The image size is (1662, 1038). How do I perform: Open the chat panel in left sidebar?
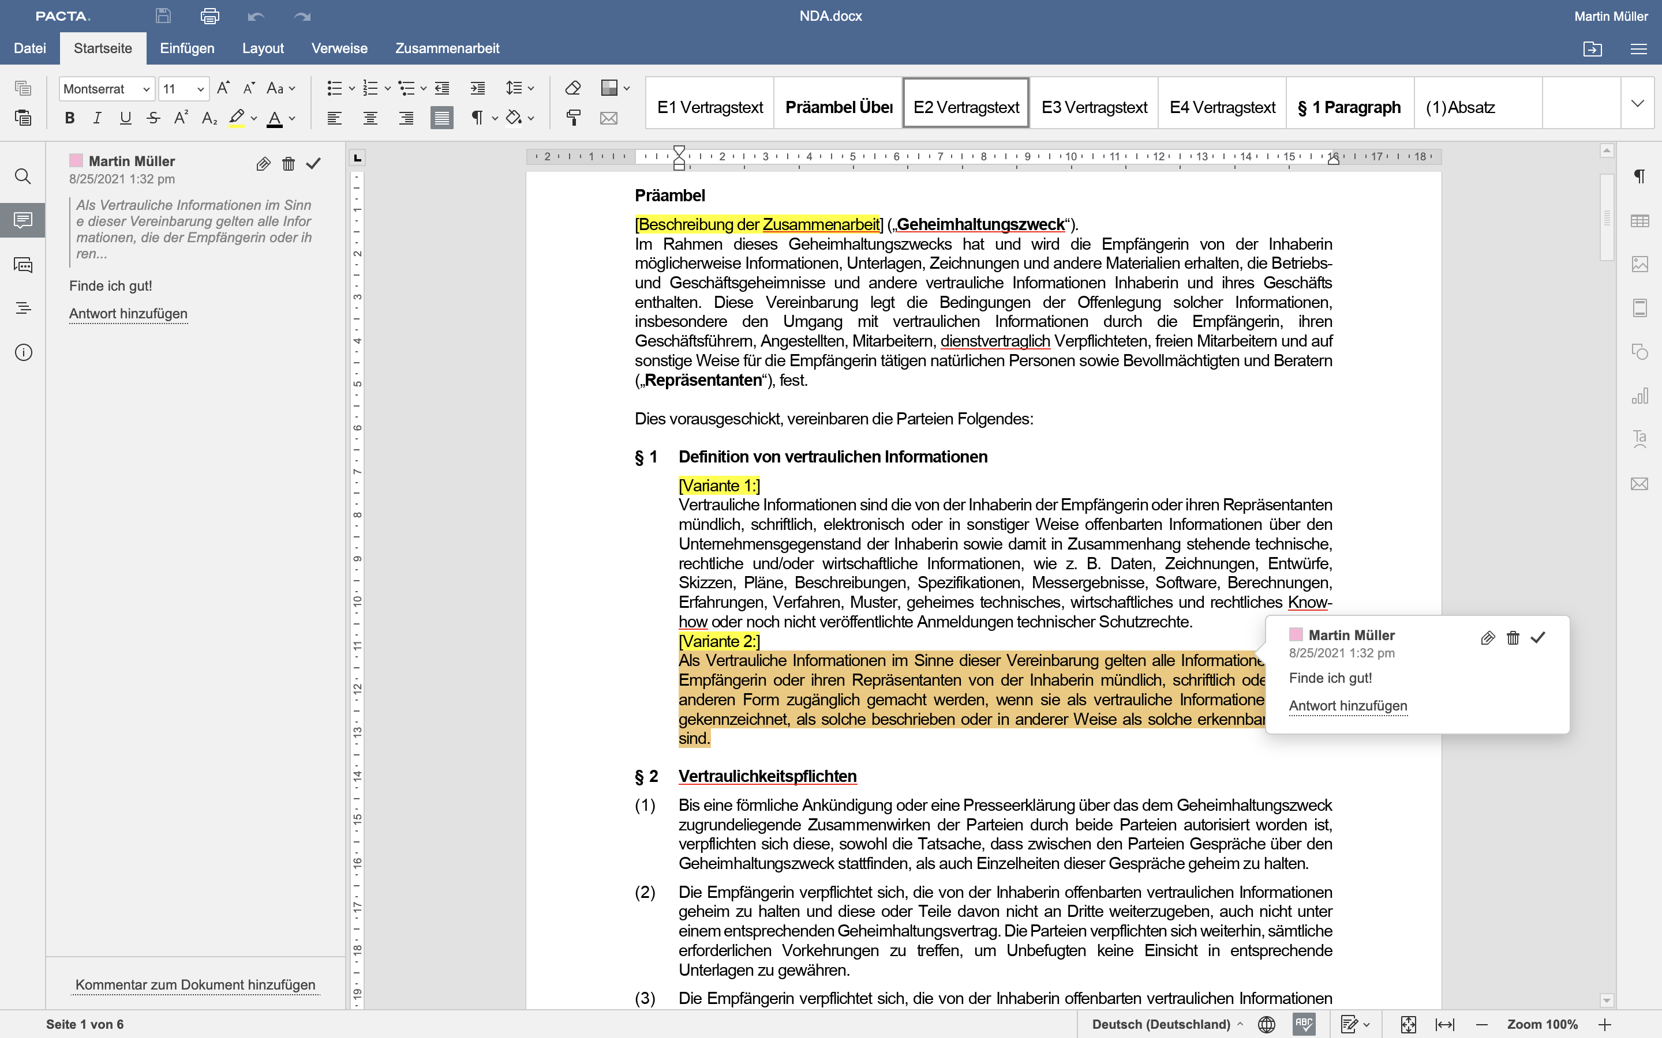(23, 264)
